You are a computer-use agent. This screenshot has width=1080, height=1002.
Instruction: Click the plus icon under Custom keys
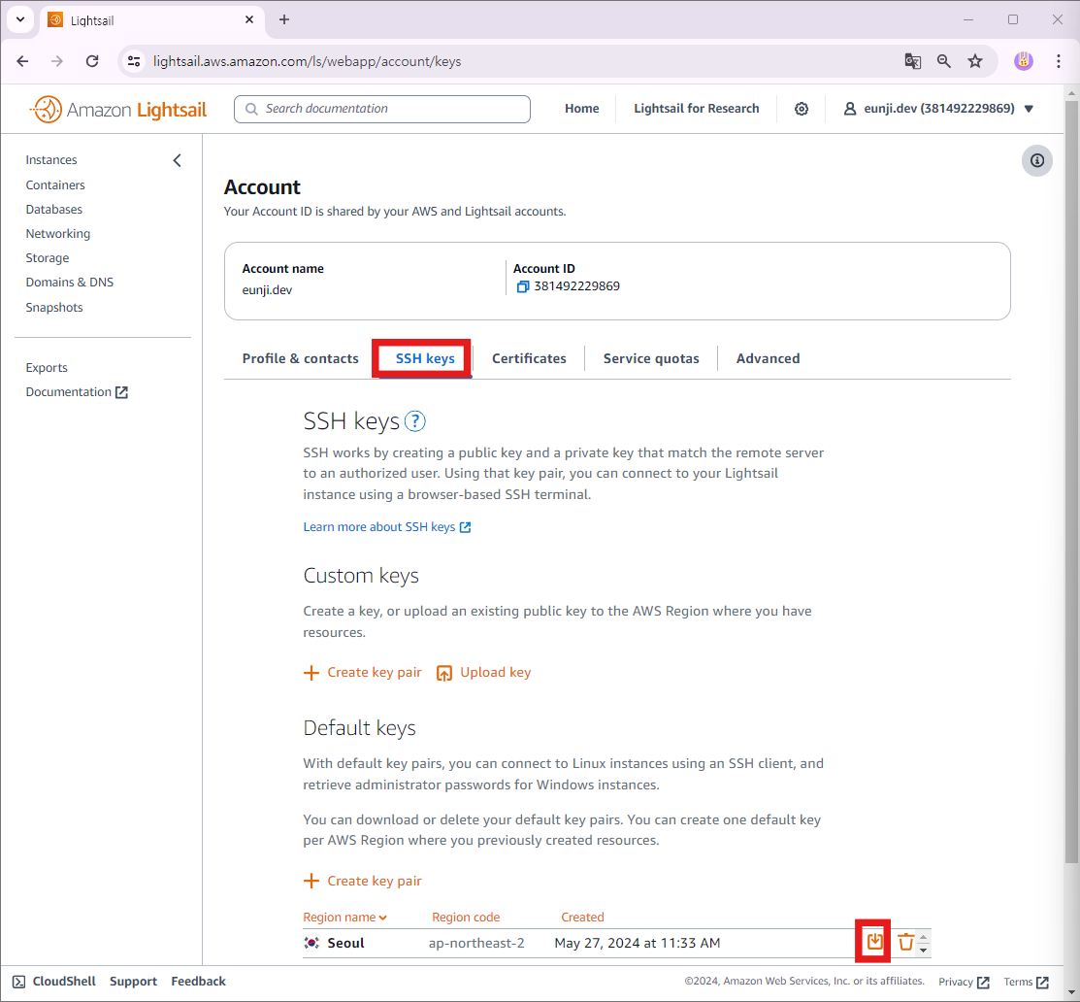click(x=311, y=673)
